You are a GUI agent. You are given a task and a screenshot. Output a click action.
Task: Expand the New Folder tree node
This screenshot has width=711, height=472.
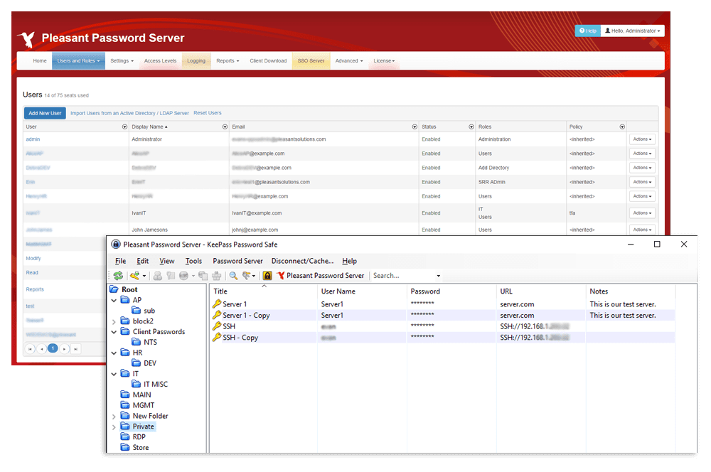click(x=114, y=417)
